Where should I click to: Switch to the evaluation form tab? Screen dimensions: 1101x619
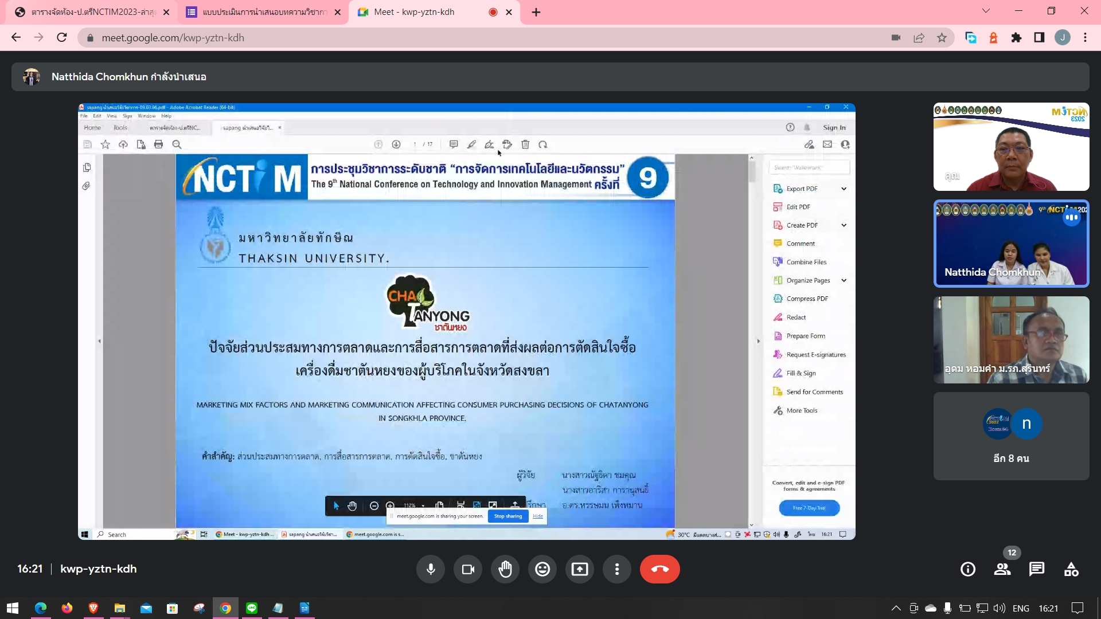click(264, 12)
